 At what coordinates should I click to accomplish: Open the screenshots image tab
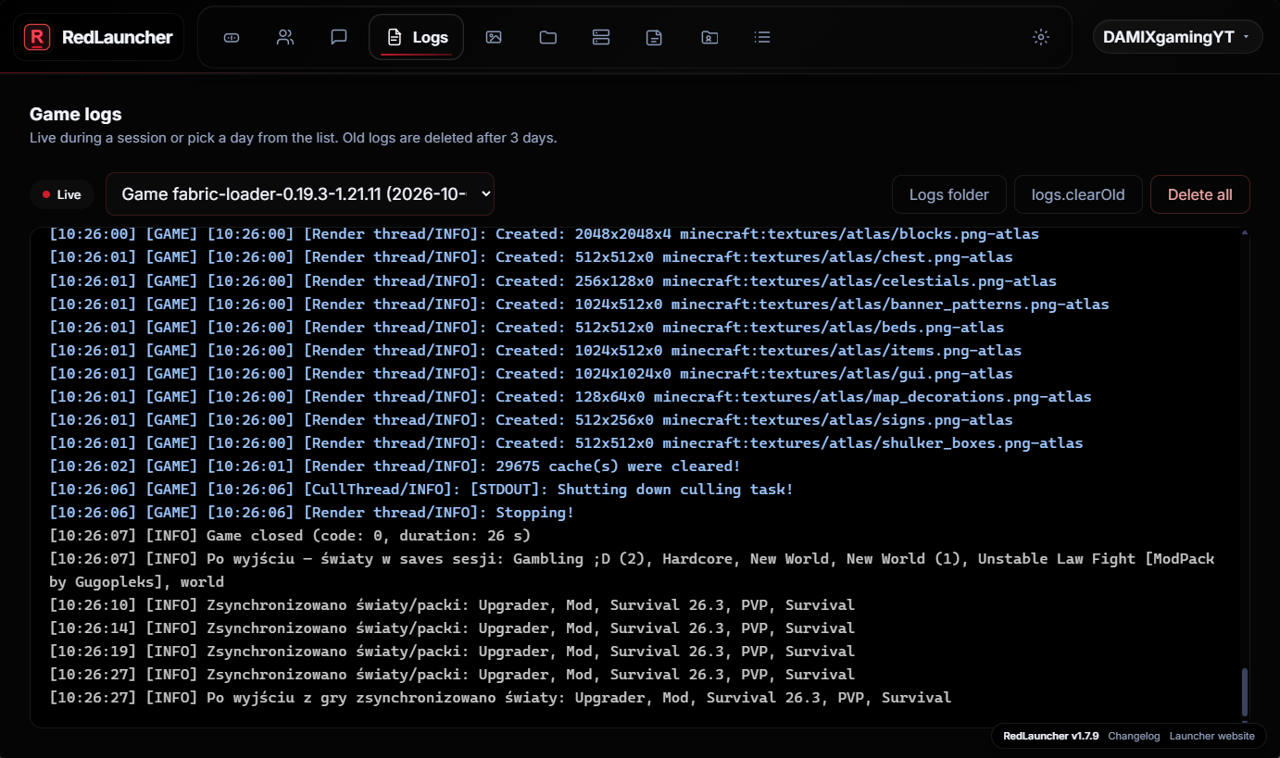(x=494, y=37)
